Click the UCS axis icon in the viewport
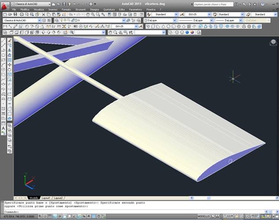279x220 pixels. tap(28, 182)
